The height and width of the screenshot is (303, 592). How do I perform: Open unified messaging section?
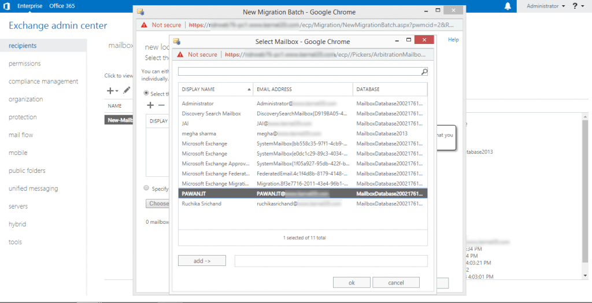tap(33, 189)
